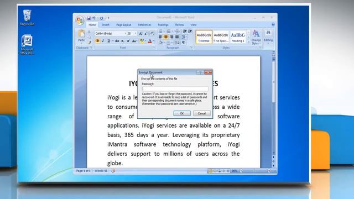354x199 pixels.
Task: Click the Recycle Bin desktop icon
Action: 27,18
